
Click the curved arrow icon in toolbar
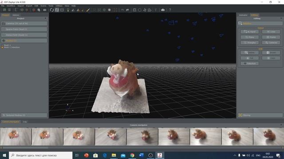point(127,10)
